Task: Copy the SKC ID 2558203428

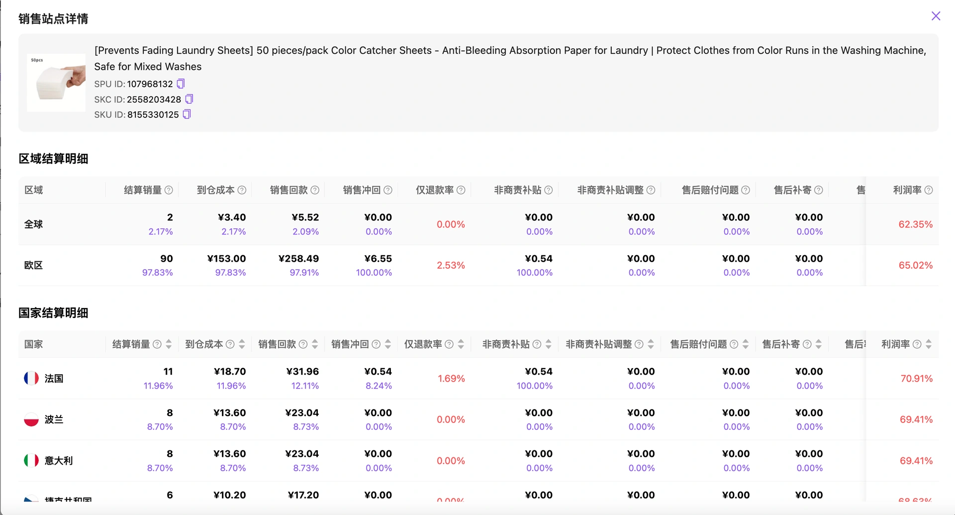Action: click(x=189, y=99)
